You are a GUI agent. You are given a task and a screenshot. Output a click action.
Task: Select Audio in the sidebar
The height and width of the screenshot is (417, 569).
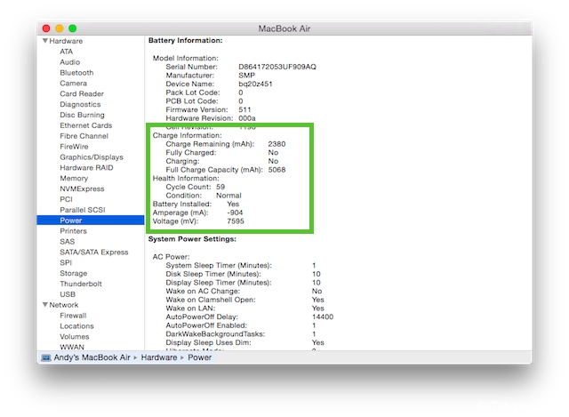(x=69, y=62)
